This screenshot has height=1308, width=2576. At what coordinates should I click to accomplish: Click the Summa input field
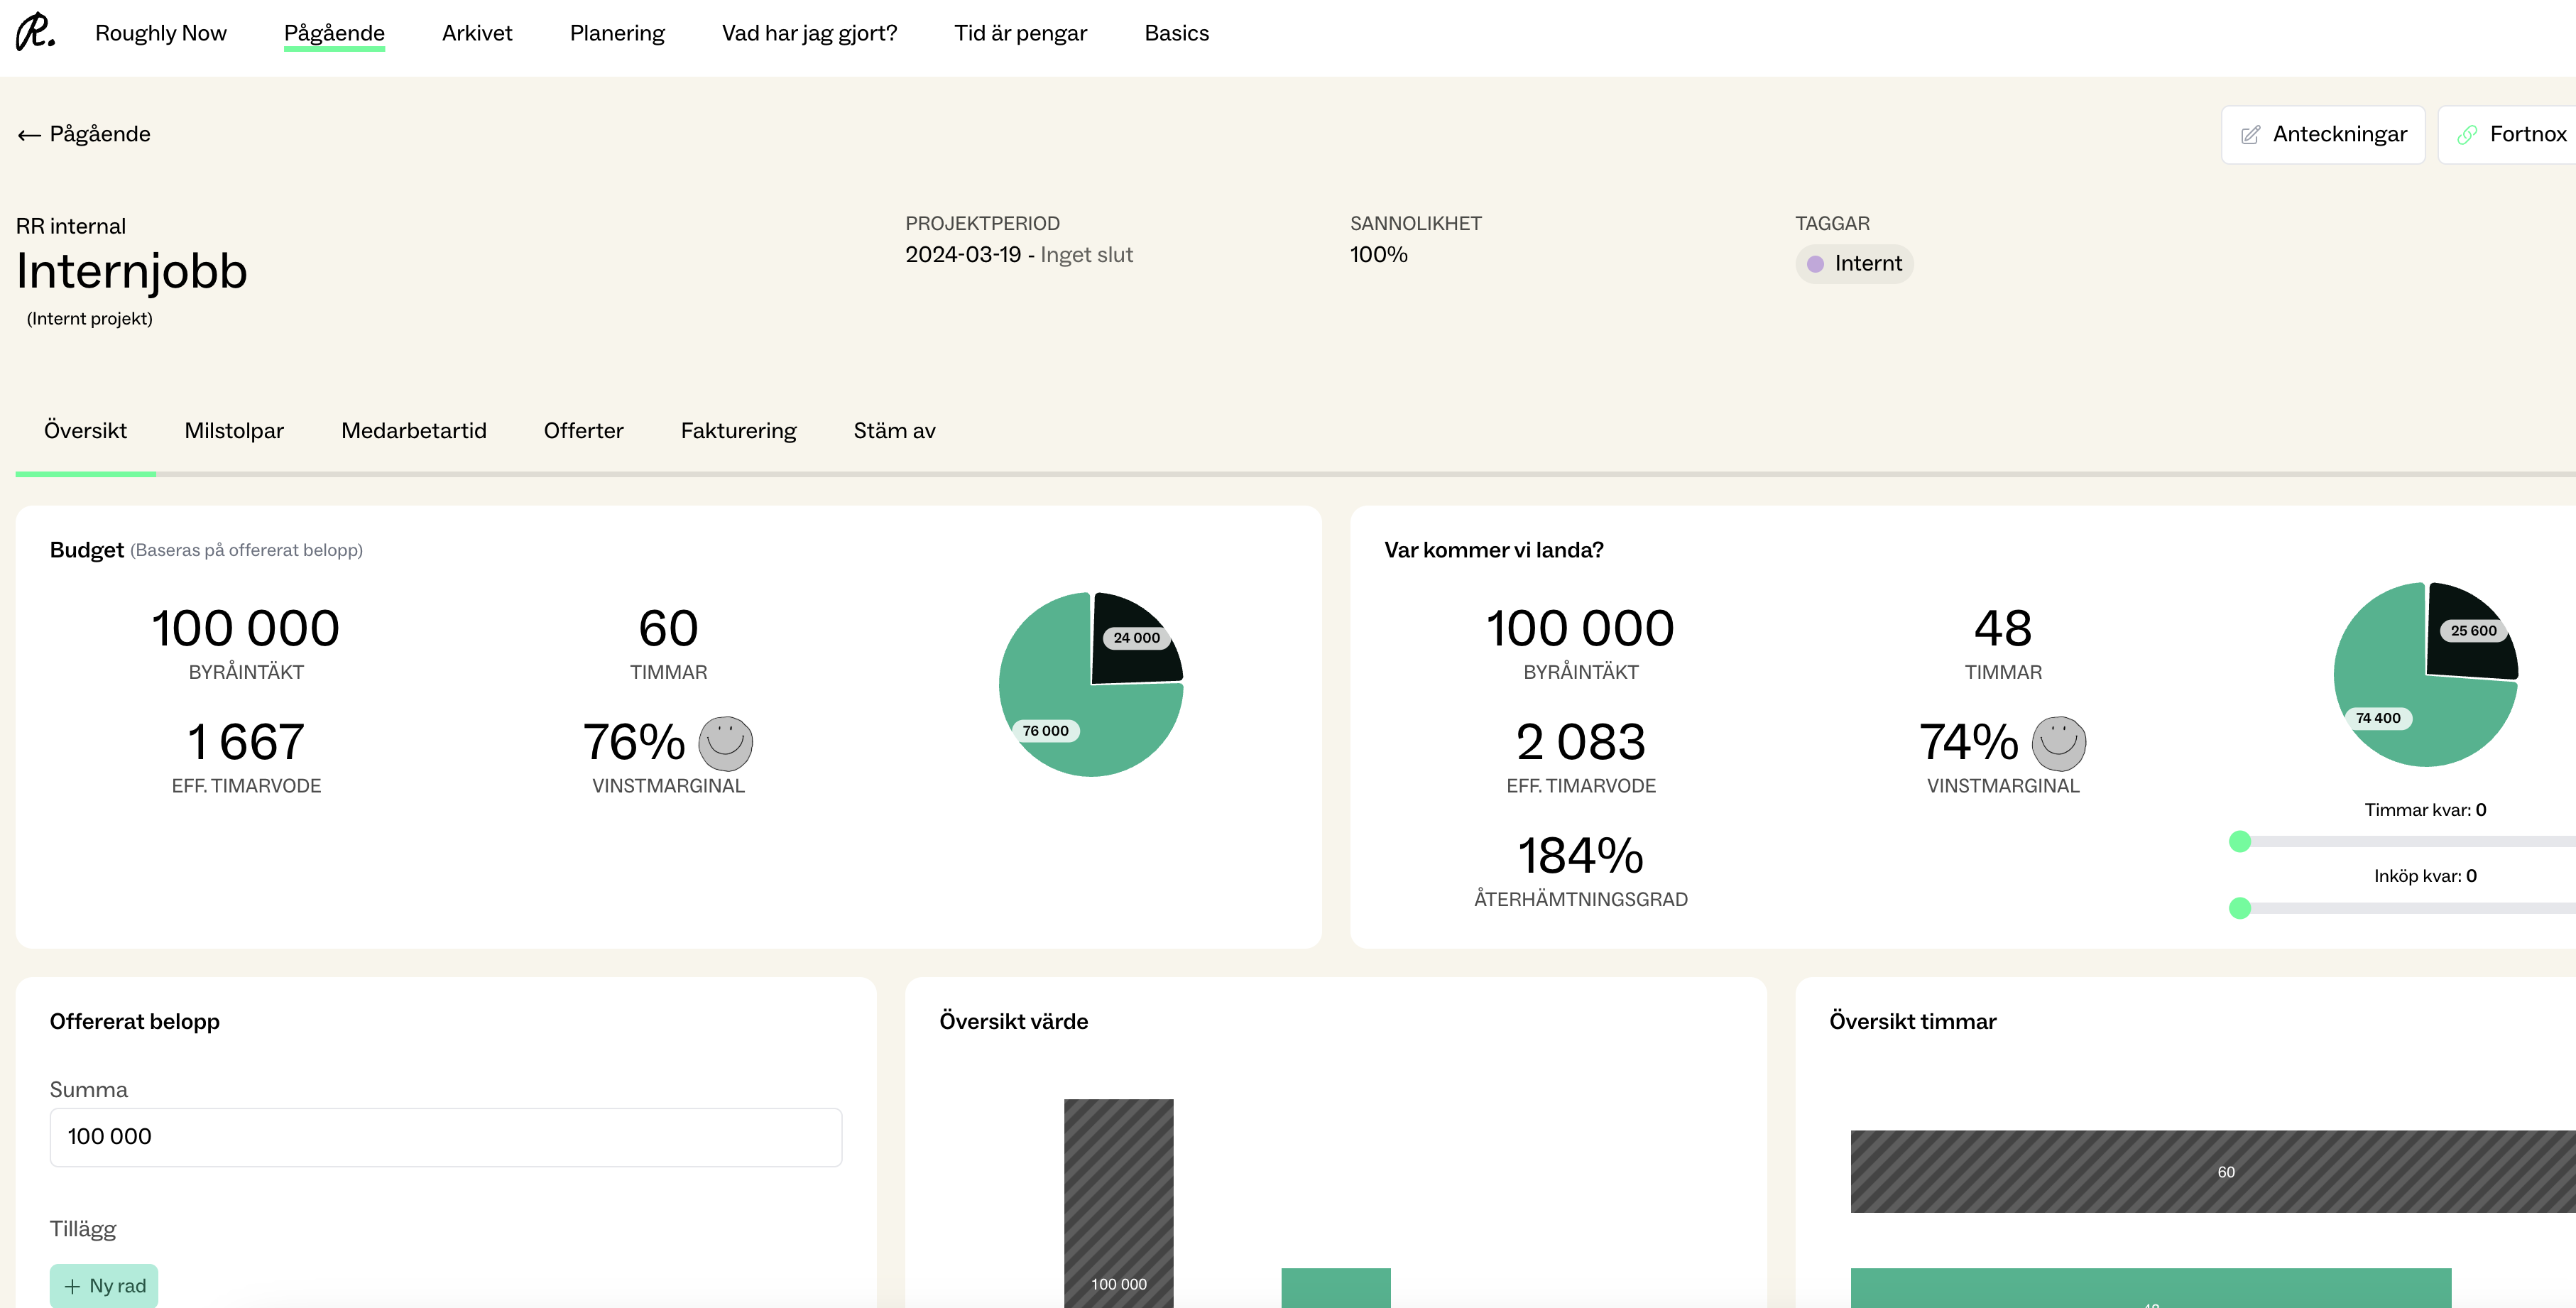pos(445,1137)
